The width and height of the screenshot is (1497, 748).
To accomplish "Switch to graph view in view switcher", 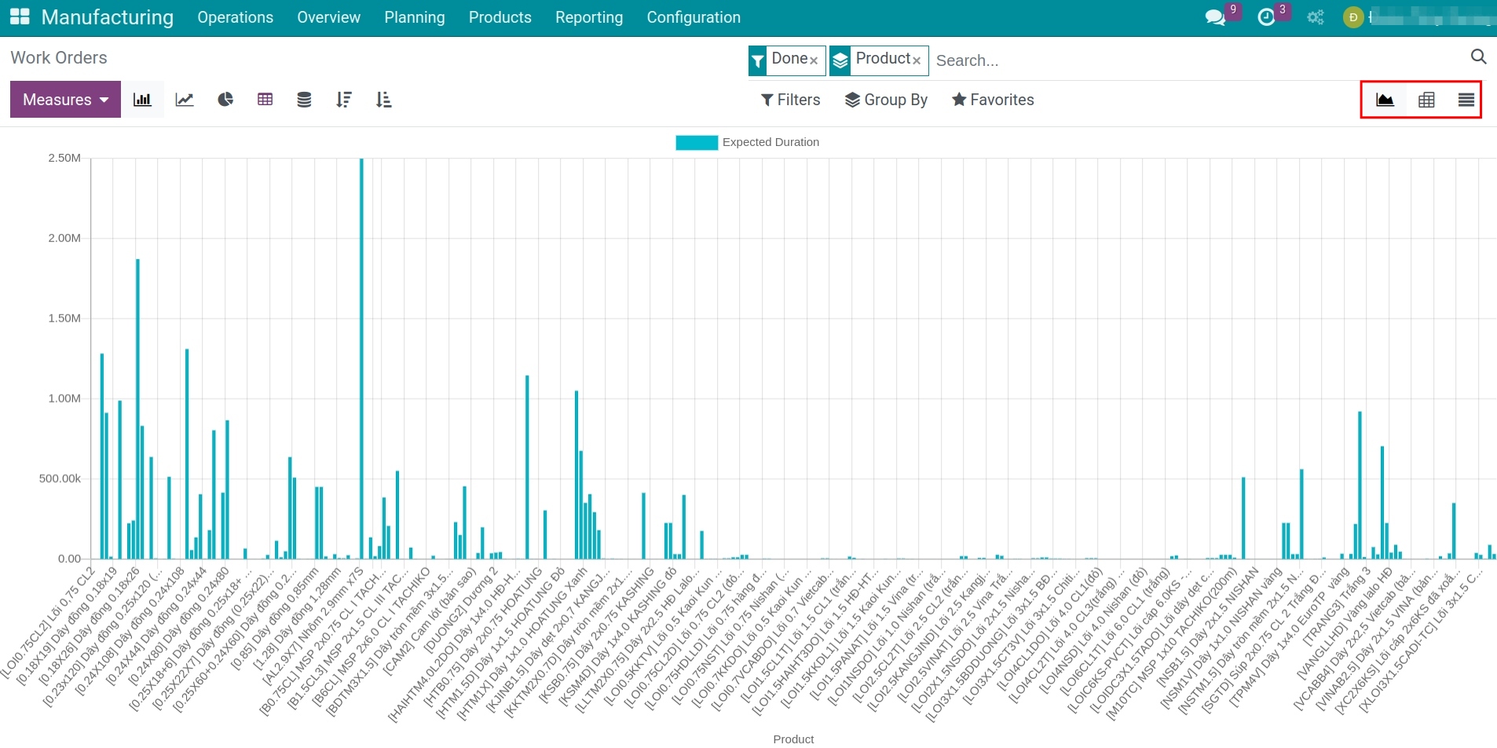I will pos(1385,100).
